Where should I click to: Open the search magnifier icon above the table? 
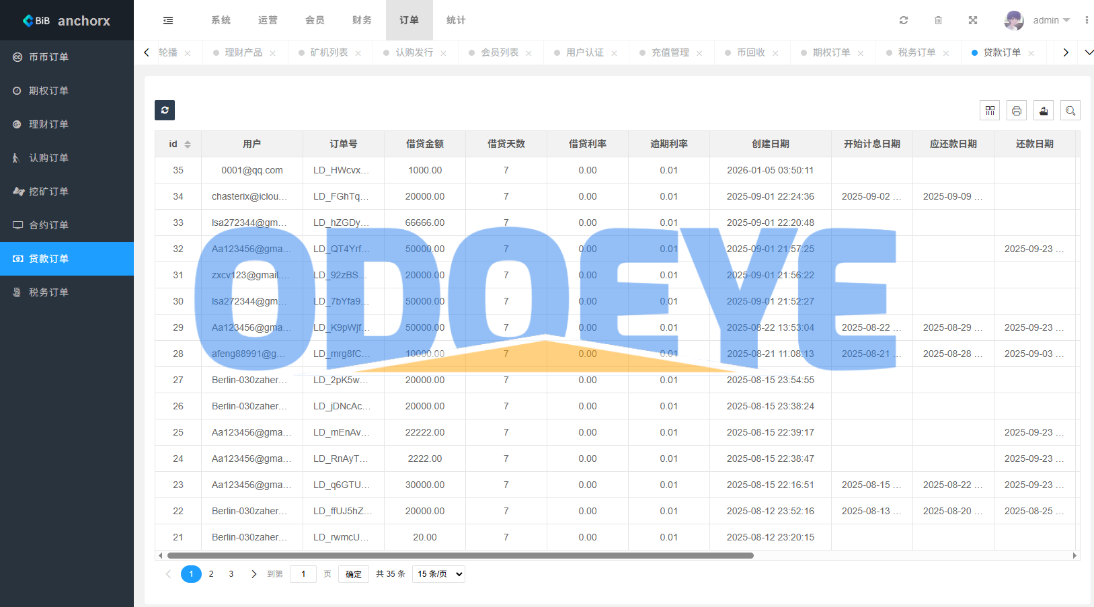[1070, 110]
